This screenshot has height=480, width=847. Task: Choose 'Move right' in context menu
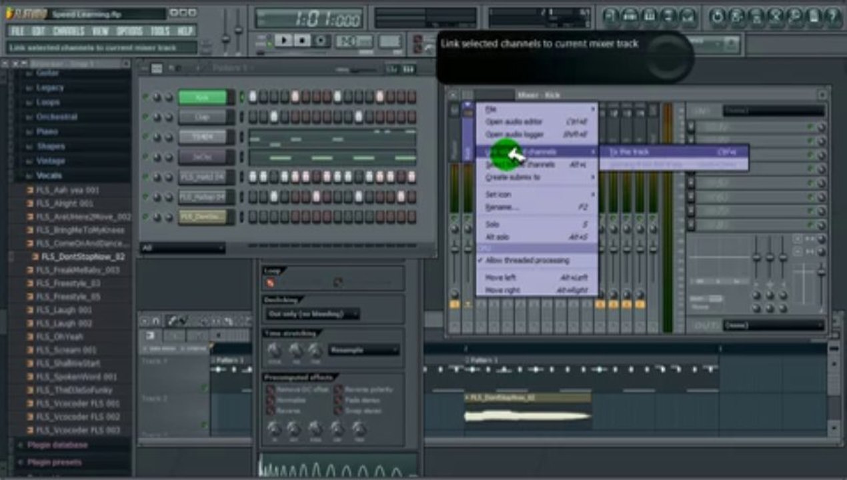click(536, 291)
